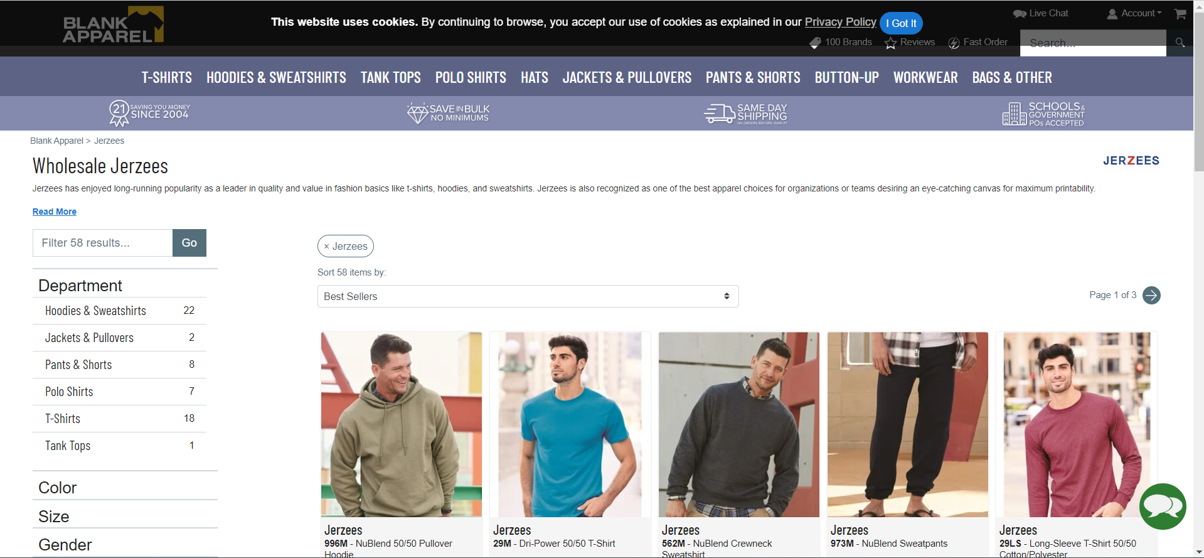The width and height of the screenshot is (1204, 558).
Task: Open the Jackets & Pullovers menu
Action: point(627,77)
